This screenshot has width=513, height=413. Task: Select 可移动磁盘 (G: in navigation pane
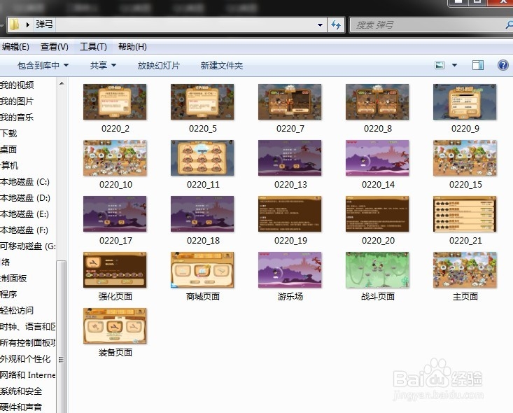[x=28, y=246]
